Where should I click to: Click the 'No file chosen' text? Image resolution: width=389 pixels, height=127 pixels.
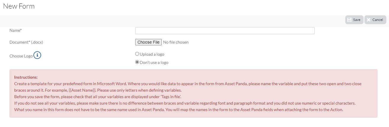176,42
